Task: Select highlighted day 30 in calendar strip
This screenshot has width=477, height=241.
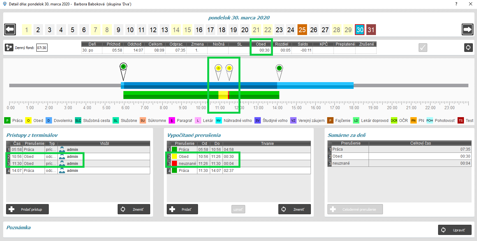Action: [x=360, y=30]
